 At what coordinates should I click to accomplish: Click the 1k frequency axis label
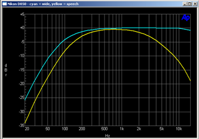[x=122, y=129]
